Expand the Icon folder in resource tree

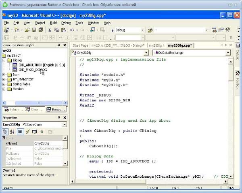pyautogui.click(x=4, y=75)
